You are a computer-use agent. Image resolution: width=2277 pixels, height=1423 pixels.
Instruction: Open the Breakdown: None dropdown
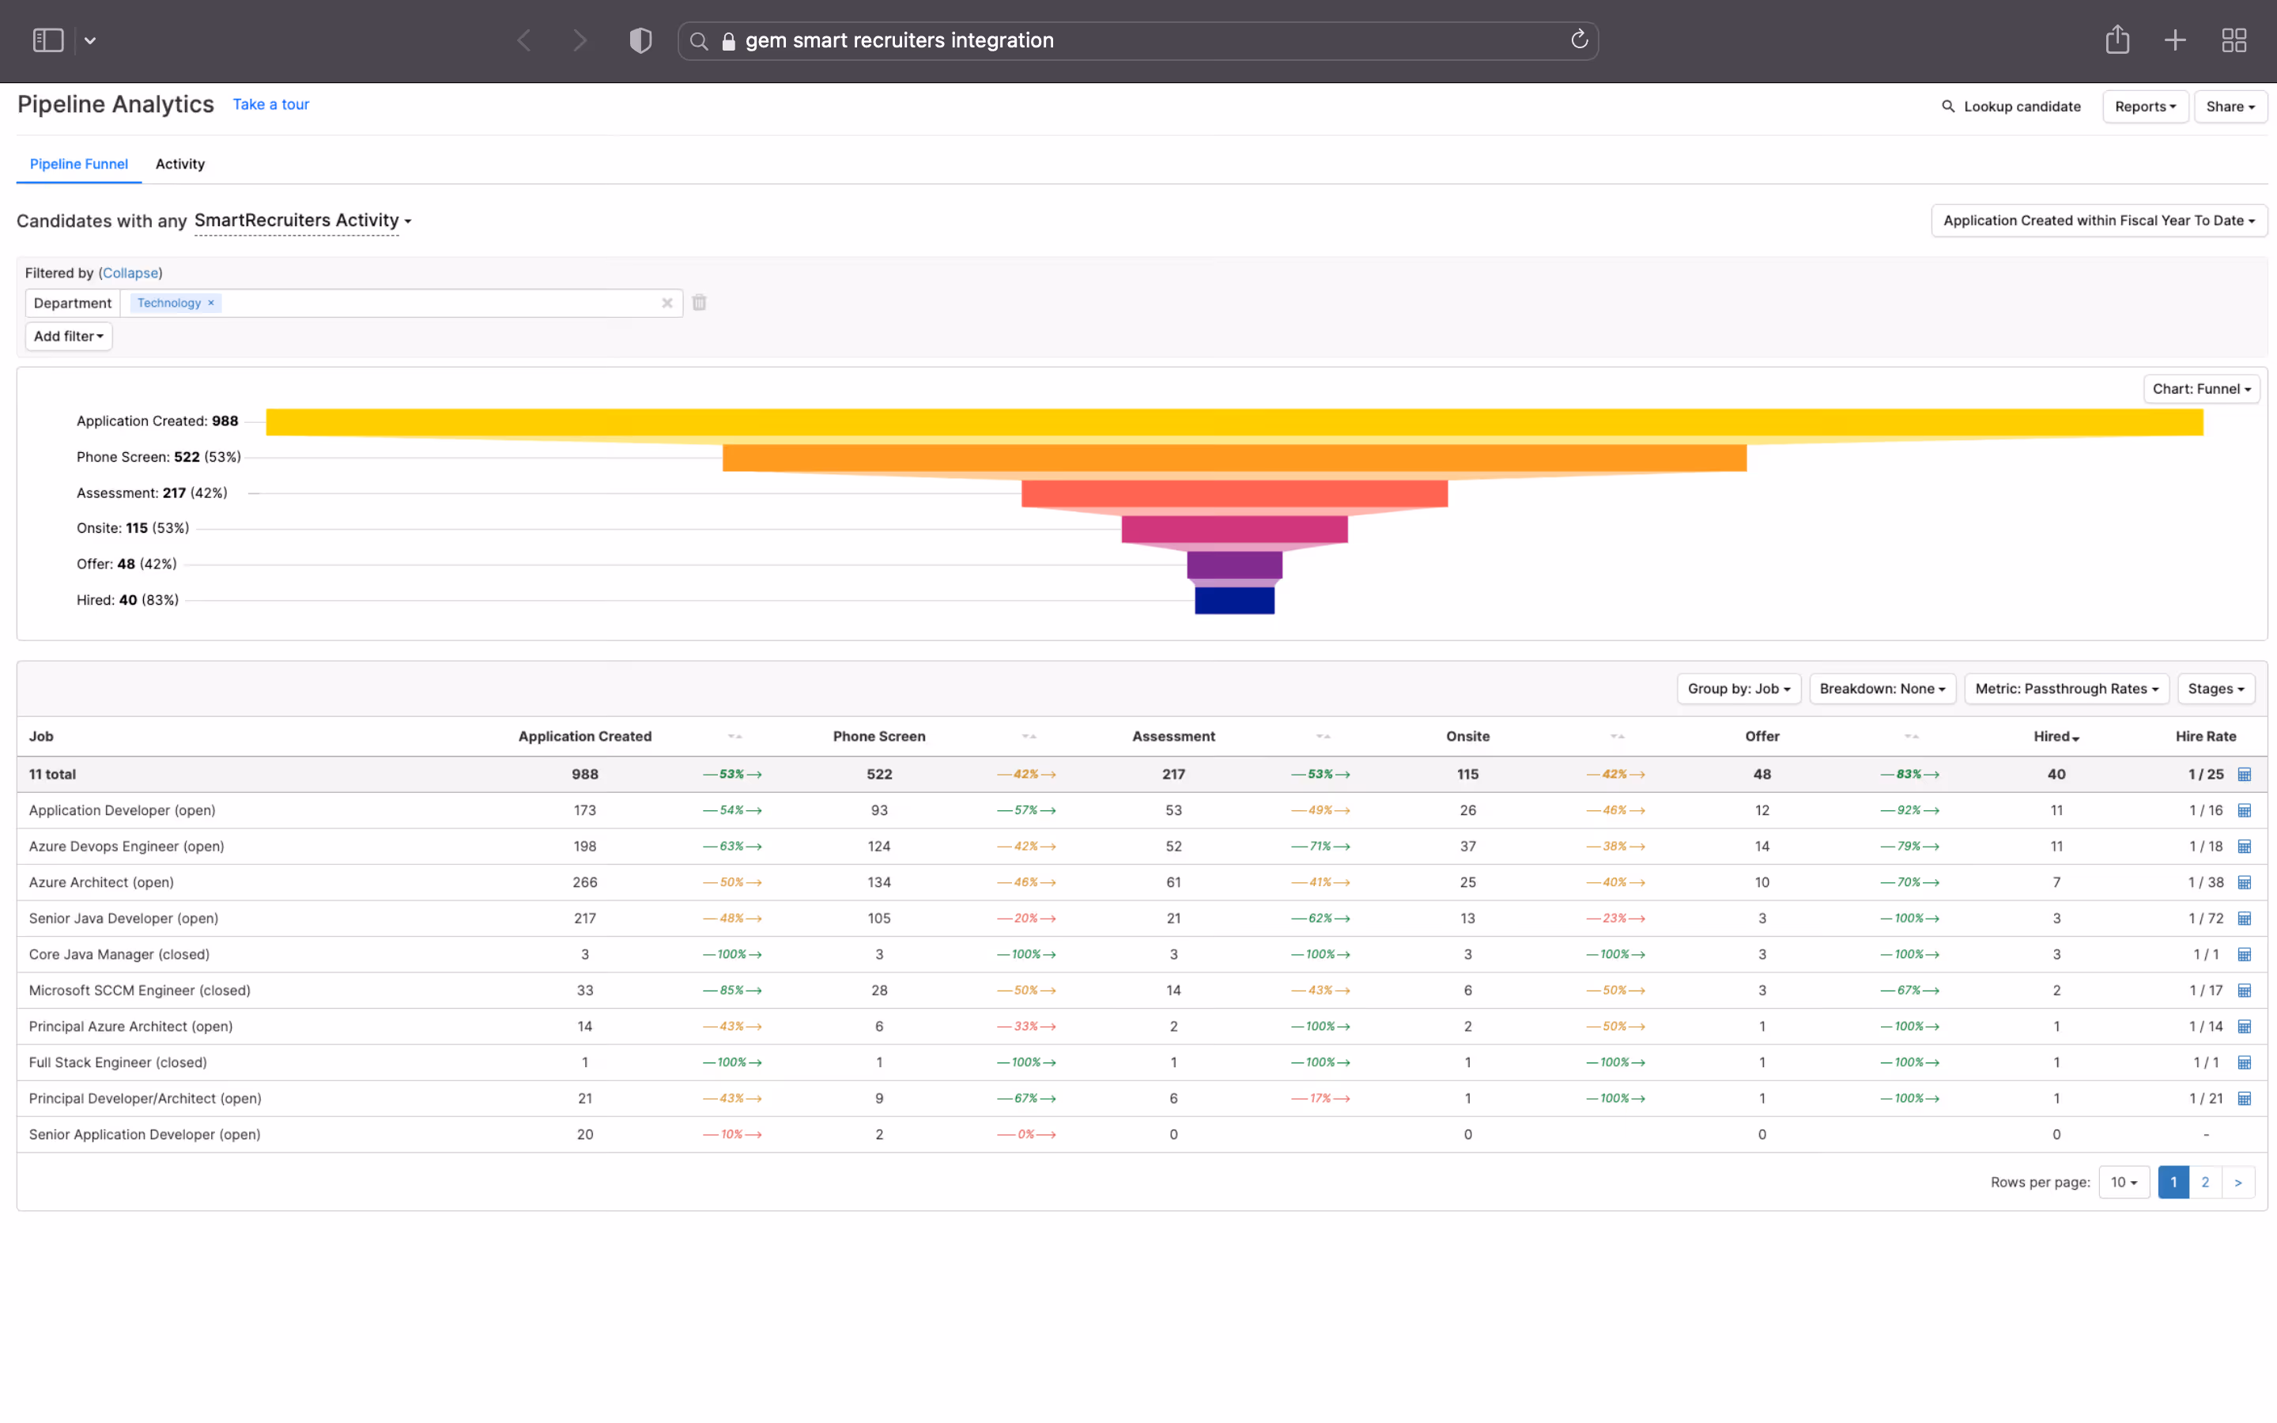(x=1882, y=688)
